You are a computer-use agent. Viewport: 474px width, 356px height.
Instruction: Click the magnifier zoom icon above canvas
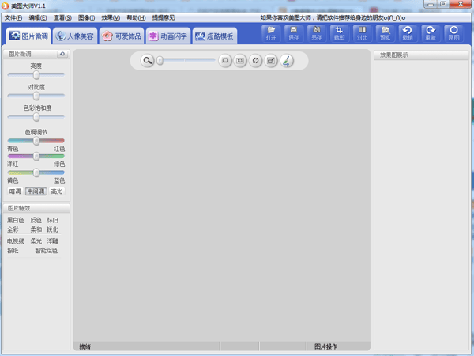click(x=147, y=61)
